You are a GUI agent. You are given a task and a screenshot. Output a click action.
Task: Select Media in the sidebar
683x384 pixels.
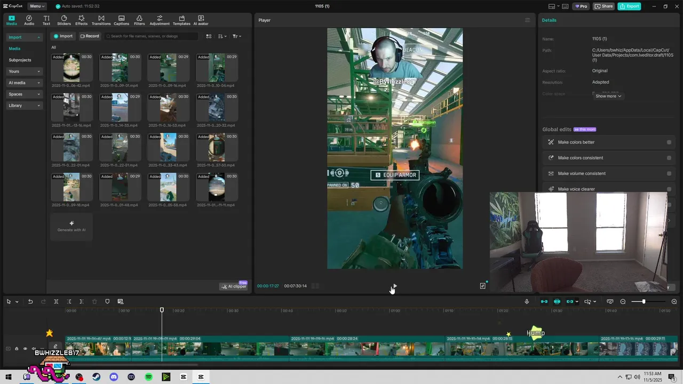pyautogui.click(x=14, y=49)
